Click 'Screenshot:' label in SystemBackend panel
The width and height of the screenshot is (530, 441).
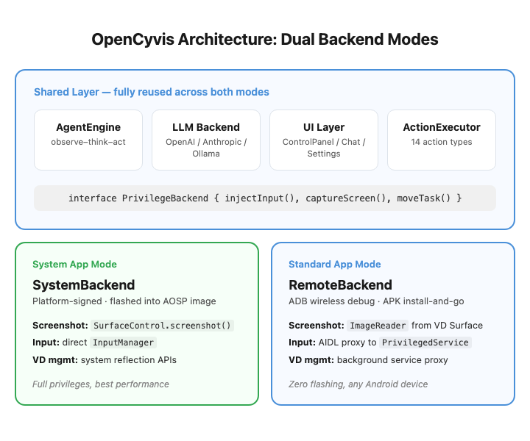click(x=60, y=326)
